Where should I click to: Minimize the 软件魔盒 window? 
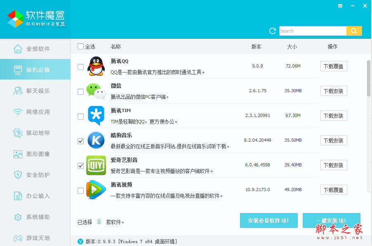coord(353,6)
